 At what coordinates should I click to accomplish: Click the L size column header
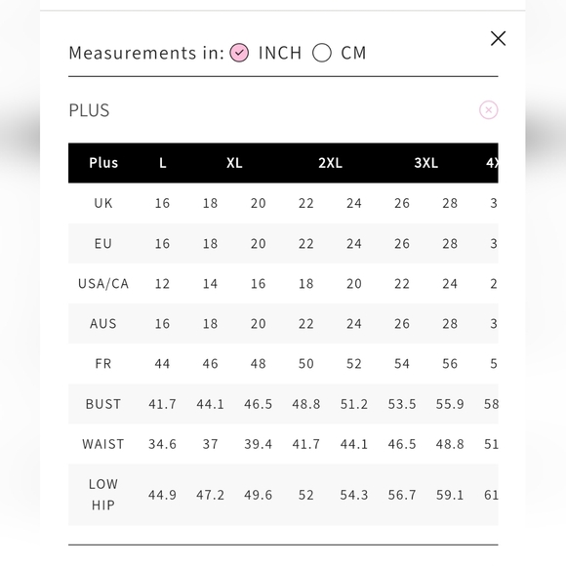163,163
